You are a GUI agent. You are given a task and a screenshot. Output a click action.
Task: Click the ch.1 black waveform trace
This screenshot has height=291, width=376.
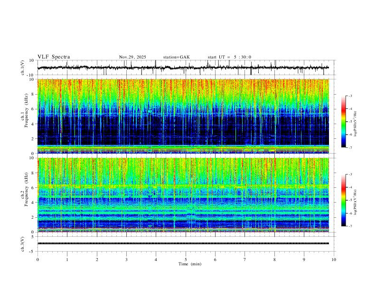click(x=183, y=68)
